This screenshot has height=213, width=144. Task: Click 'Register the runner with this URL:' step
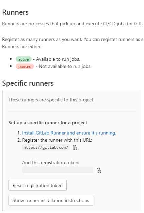(x=57, y=140)
